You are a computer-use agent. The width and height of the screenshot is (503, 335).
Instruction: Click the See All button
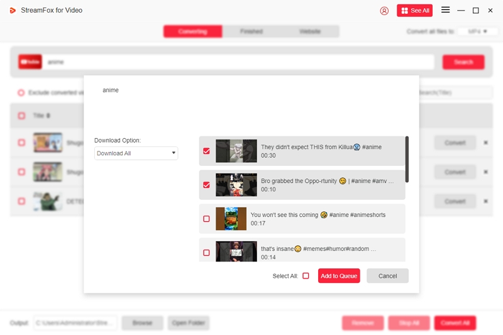[414, 11]
